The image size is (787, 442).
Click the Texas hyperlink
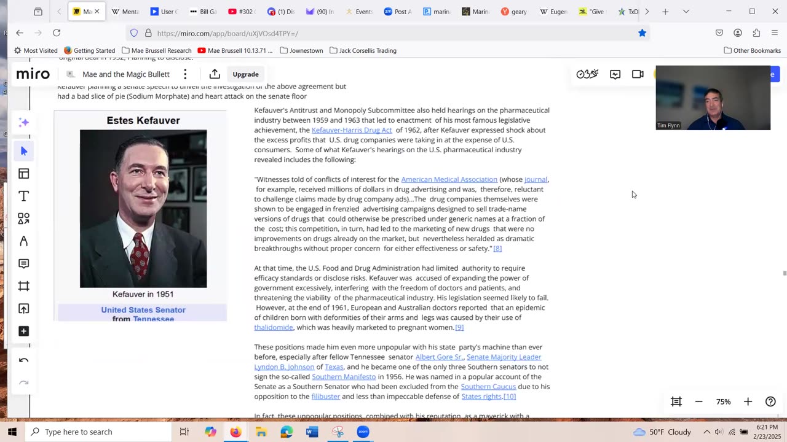pyautogui.click(x=334, y=366)
